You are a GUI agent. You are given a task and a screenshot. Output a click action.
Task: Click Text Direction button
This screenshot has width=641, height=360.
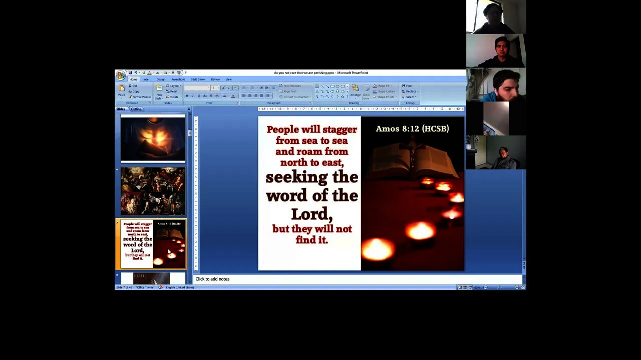click(x=291, y=86)
